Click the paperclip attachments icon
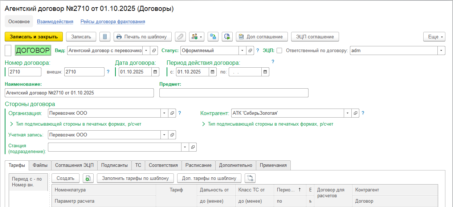Viewport: 453px width, 207px height. (180, 37)
